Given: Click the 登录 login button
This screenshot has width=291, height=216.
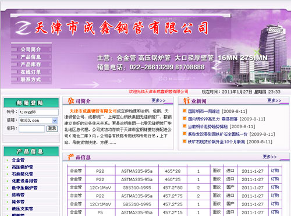Looking at the screenshot, I should pyautogui.click(x=52, y=129).
